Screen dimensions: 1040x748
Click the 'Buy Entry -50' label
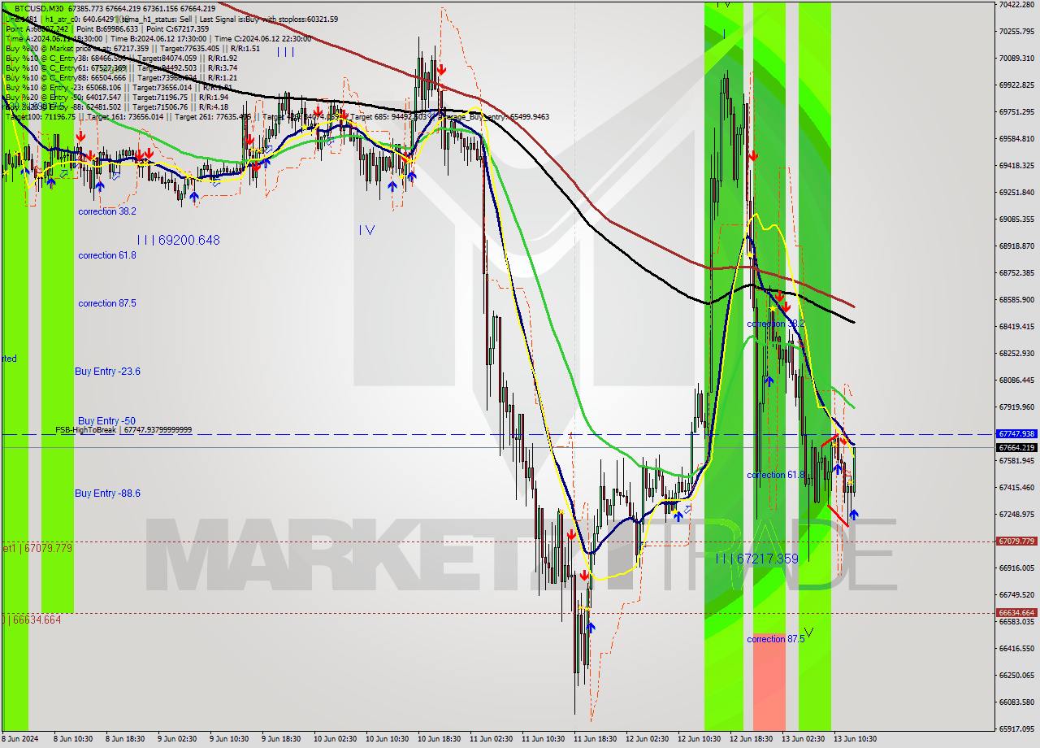(106, 421)
